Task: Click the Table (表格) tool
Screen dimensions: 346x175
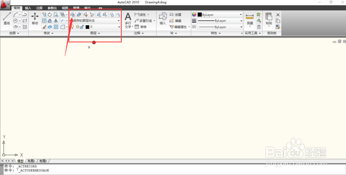Action: 140,27
